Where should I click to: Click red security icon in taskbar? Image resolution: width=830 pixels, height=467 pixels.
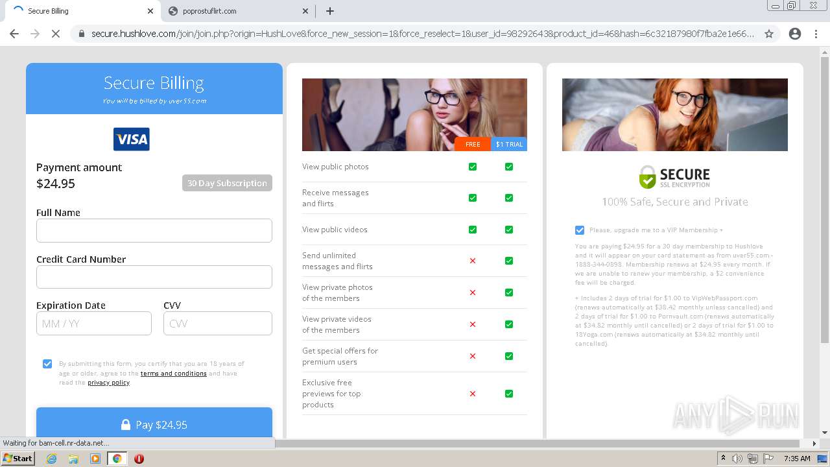(139, 459)
